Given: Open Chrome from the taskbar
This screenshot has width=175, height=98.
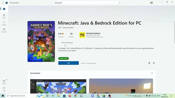Looking at the screenshot, I should pos(75,96).
